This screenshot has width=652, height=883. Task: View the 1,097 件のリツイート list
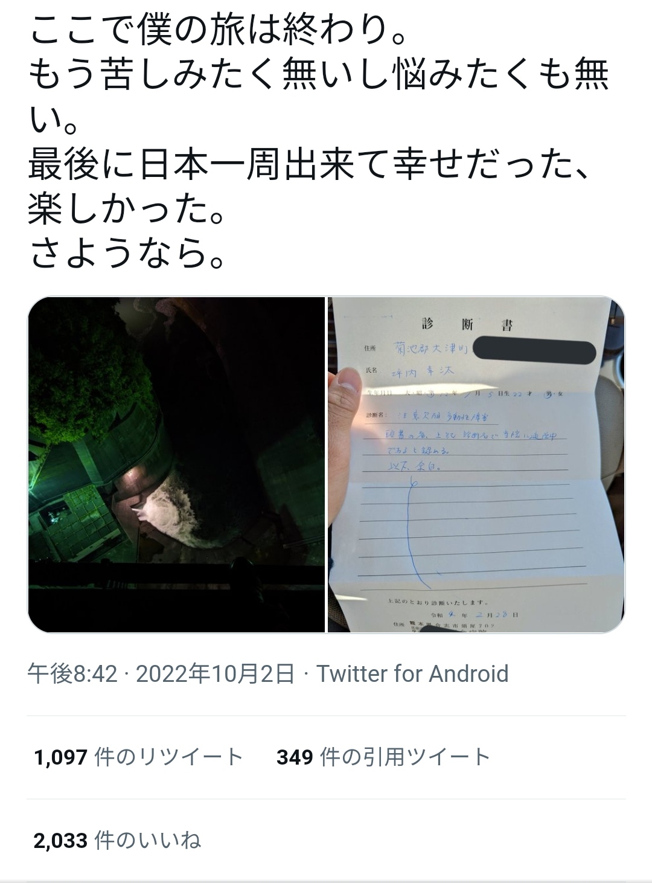(139, 757)
